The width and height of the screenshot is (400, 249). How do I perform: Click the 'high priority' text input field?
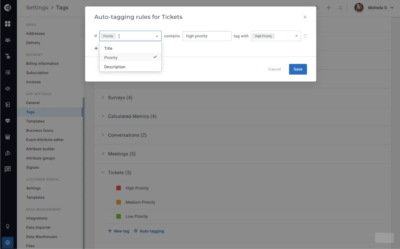207,36
